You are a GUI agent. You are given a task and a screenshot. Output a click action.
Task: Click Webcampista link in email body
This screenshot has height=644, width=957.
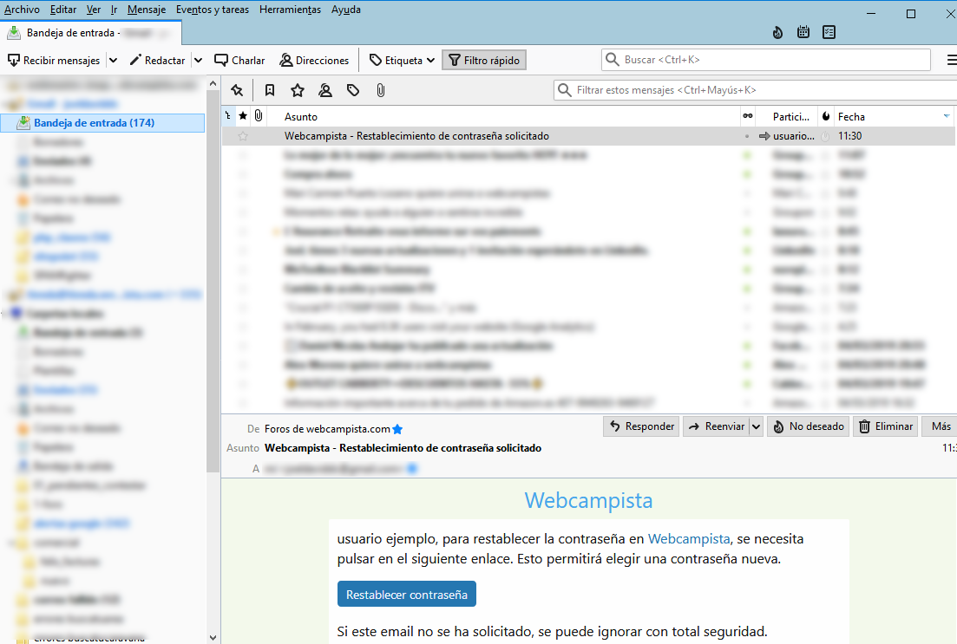(x=688, y=538)
